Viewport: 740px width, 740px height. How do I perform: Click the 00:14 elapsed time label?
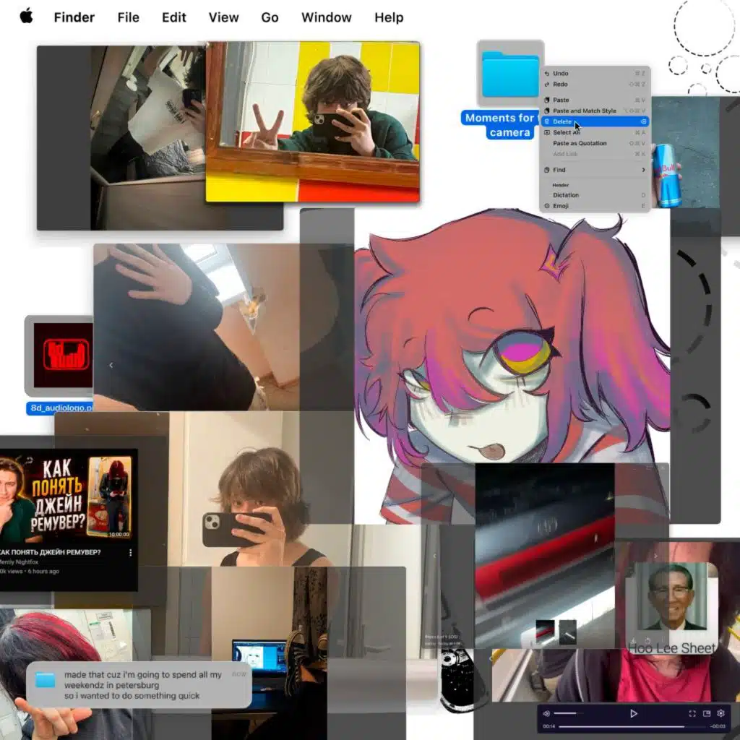click(x=548, y=727)
